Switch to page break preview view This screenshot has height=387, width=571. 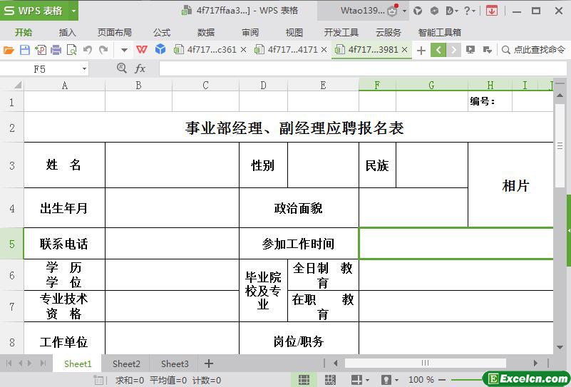coord(330,380)
